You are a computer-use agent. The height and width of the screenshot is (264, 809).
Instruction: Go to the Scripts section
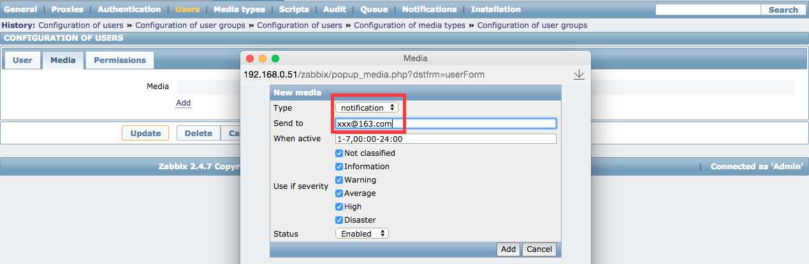pos(294,10)
